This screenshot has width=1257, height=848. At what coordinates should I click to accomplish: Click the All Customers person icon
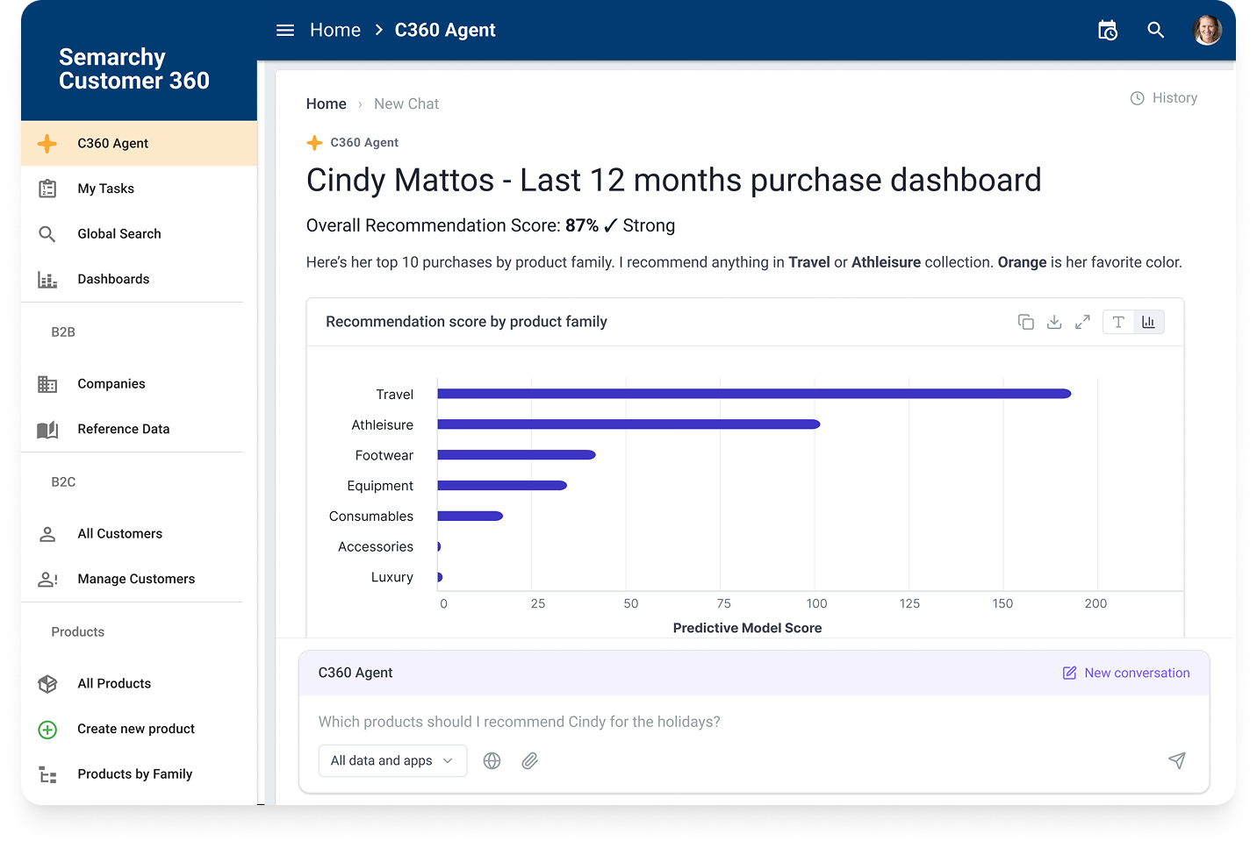pyautogui.click(x=47, y=534)
